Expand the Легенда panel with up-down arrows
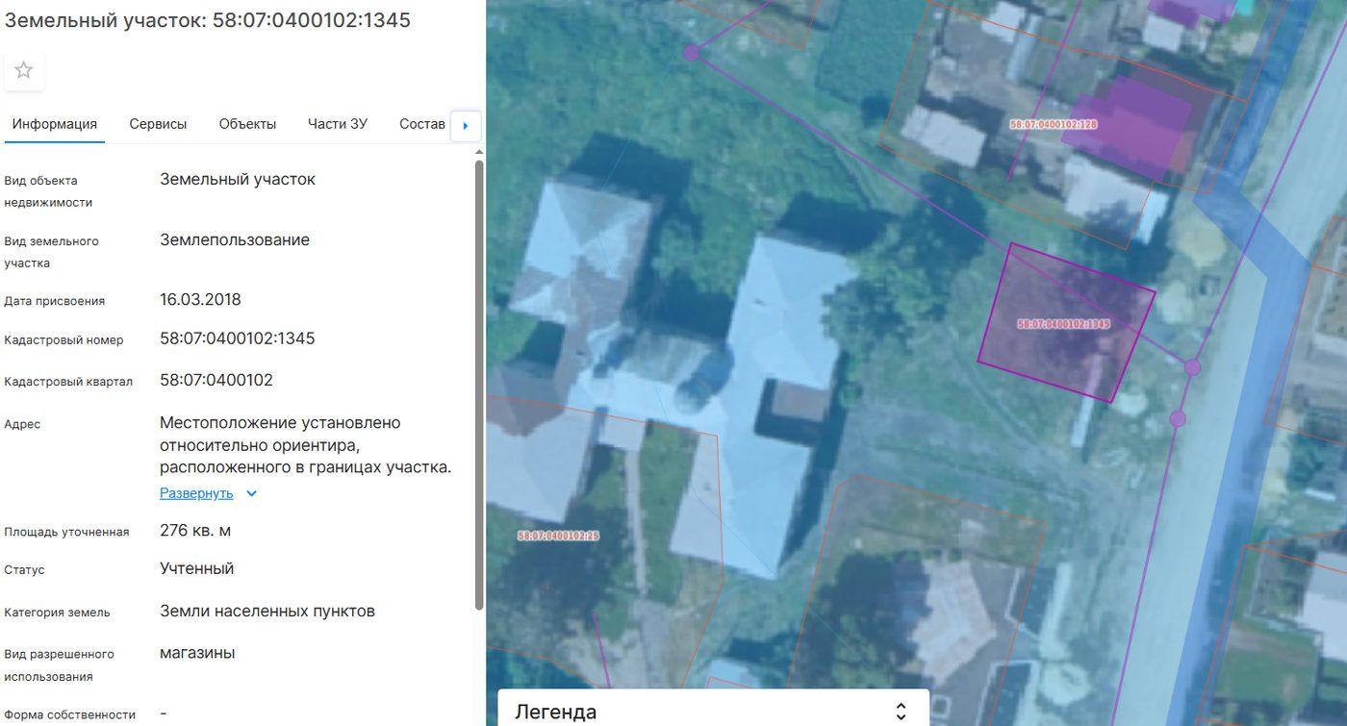The height and width of the screenshot is (726, 1347). (901, 712)
